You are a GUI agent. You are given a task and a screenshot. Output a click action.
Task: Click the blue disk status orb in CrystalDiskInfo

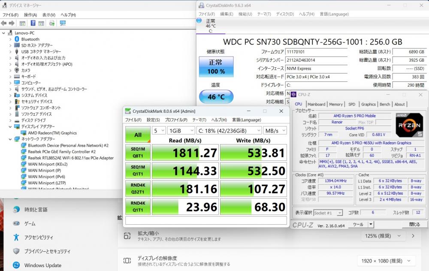[199, 21]
